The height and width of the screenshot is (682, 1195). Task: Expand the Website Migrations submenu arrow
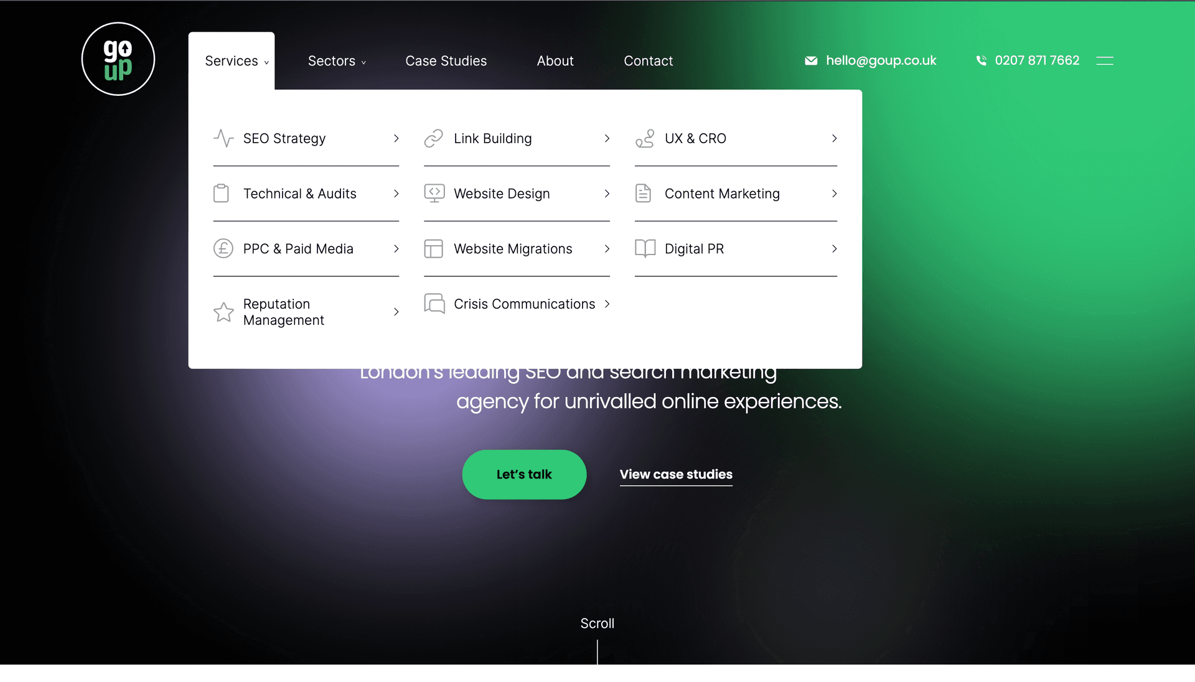607,249
